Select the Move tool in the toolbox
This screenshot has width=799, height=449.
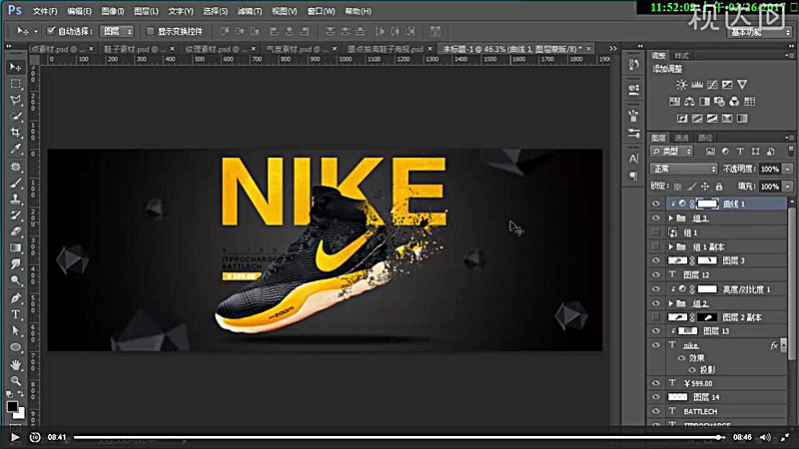tap(16, 67)
